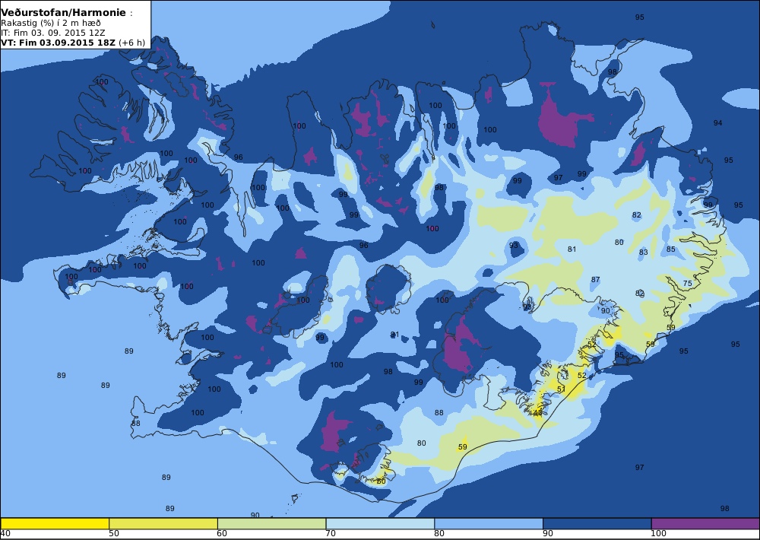Click the humidity value 83 on the map
760x540 pixels.
643,252
